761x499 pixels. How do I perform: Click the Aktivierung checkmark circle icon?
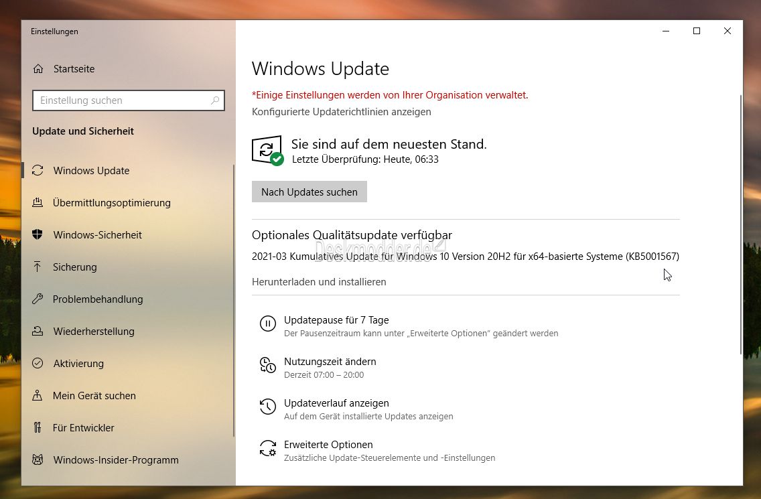38,363
